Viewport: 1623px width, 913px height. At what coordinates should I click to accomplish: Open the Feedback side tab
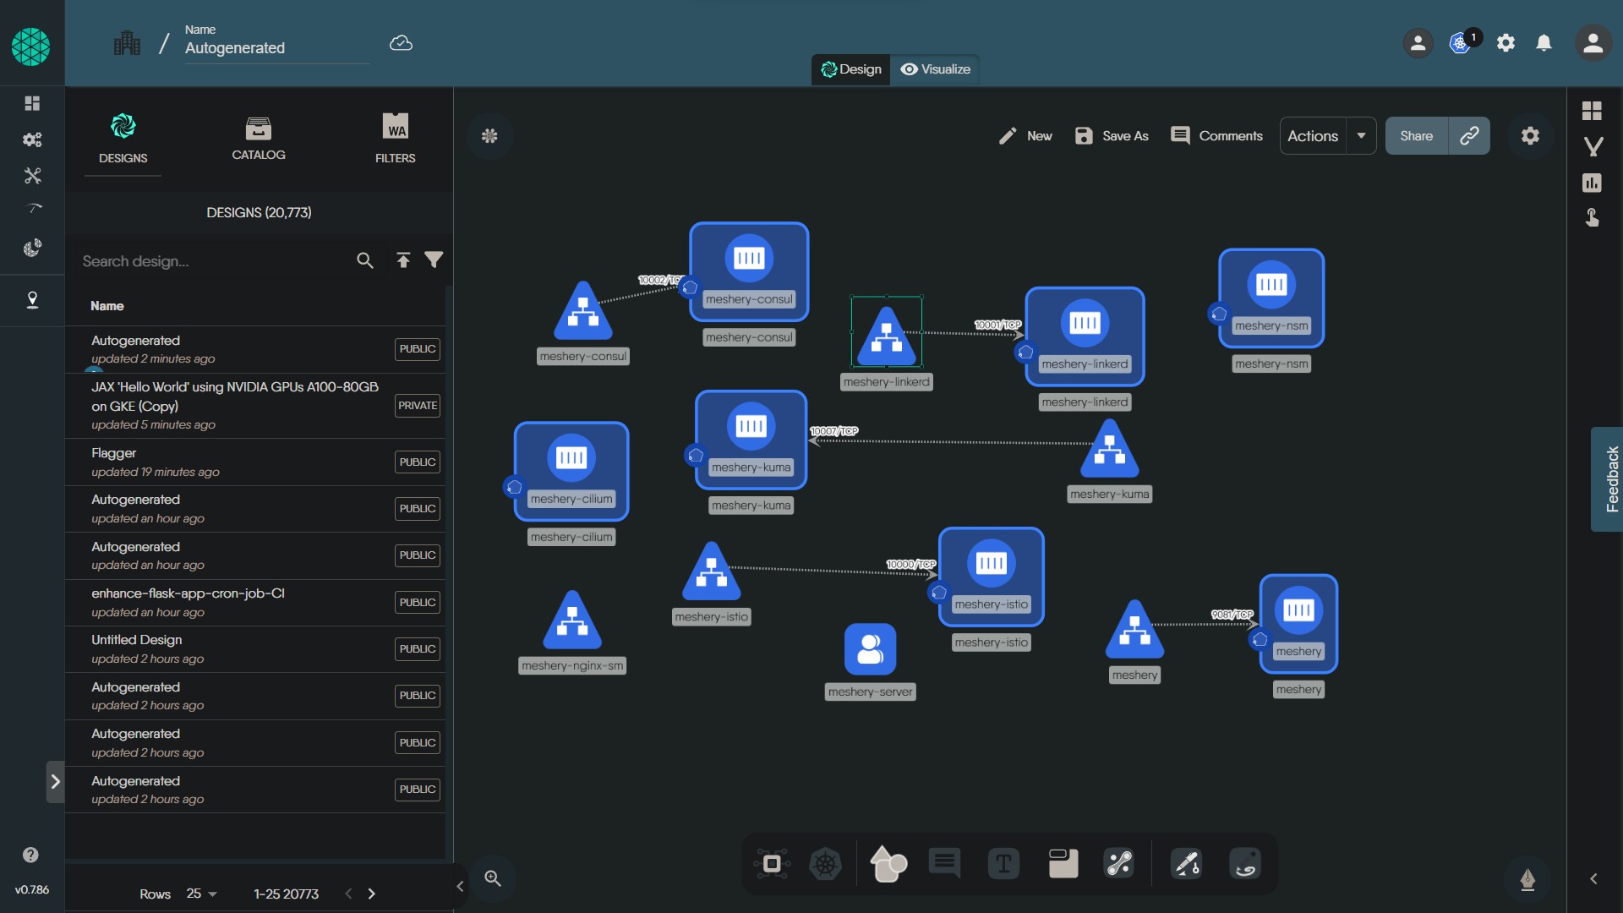(1609, 479)
